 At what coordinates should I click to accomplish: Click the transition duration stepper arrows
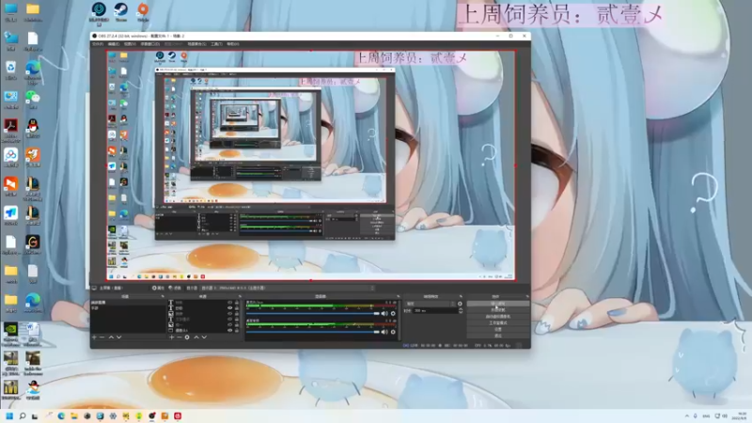tap(461, 311)
